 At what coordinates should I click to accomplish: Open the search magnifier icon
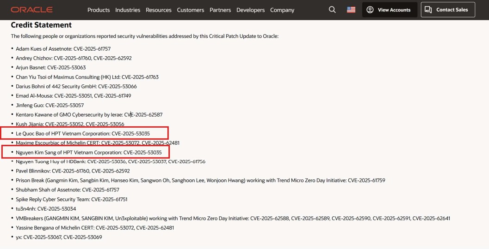(x=332, y=10)
